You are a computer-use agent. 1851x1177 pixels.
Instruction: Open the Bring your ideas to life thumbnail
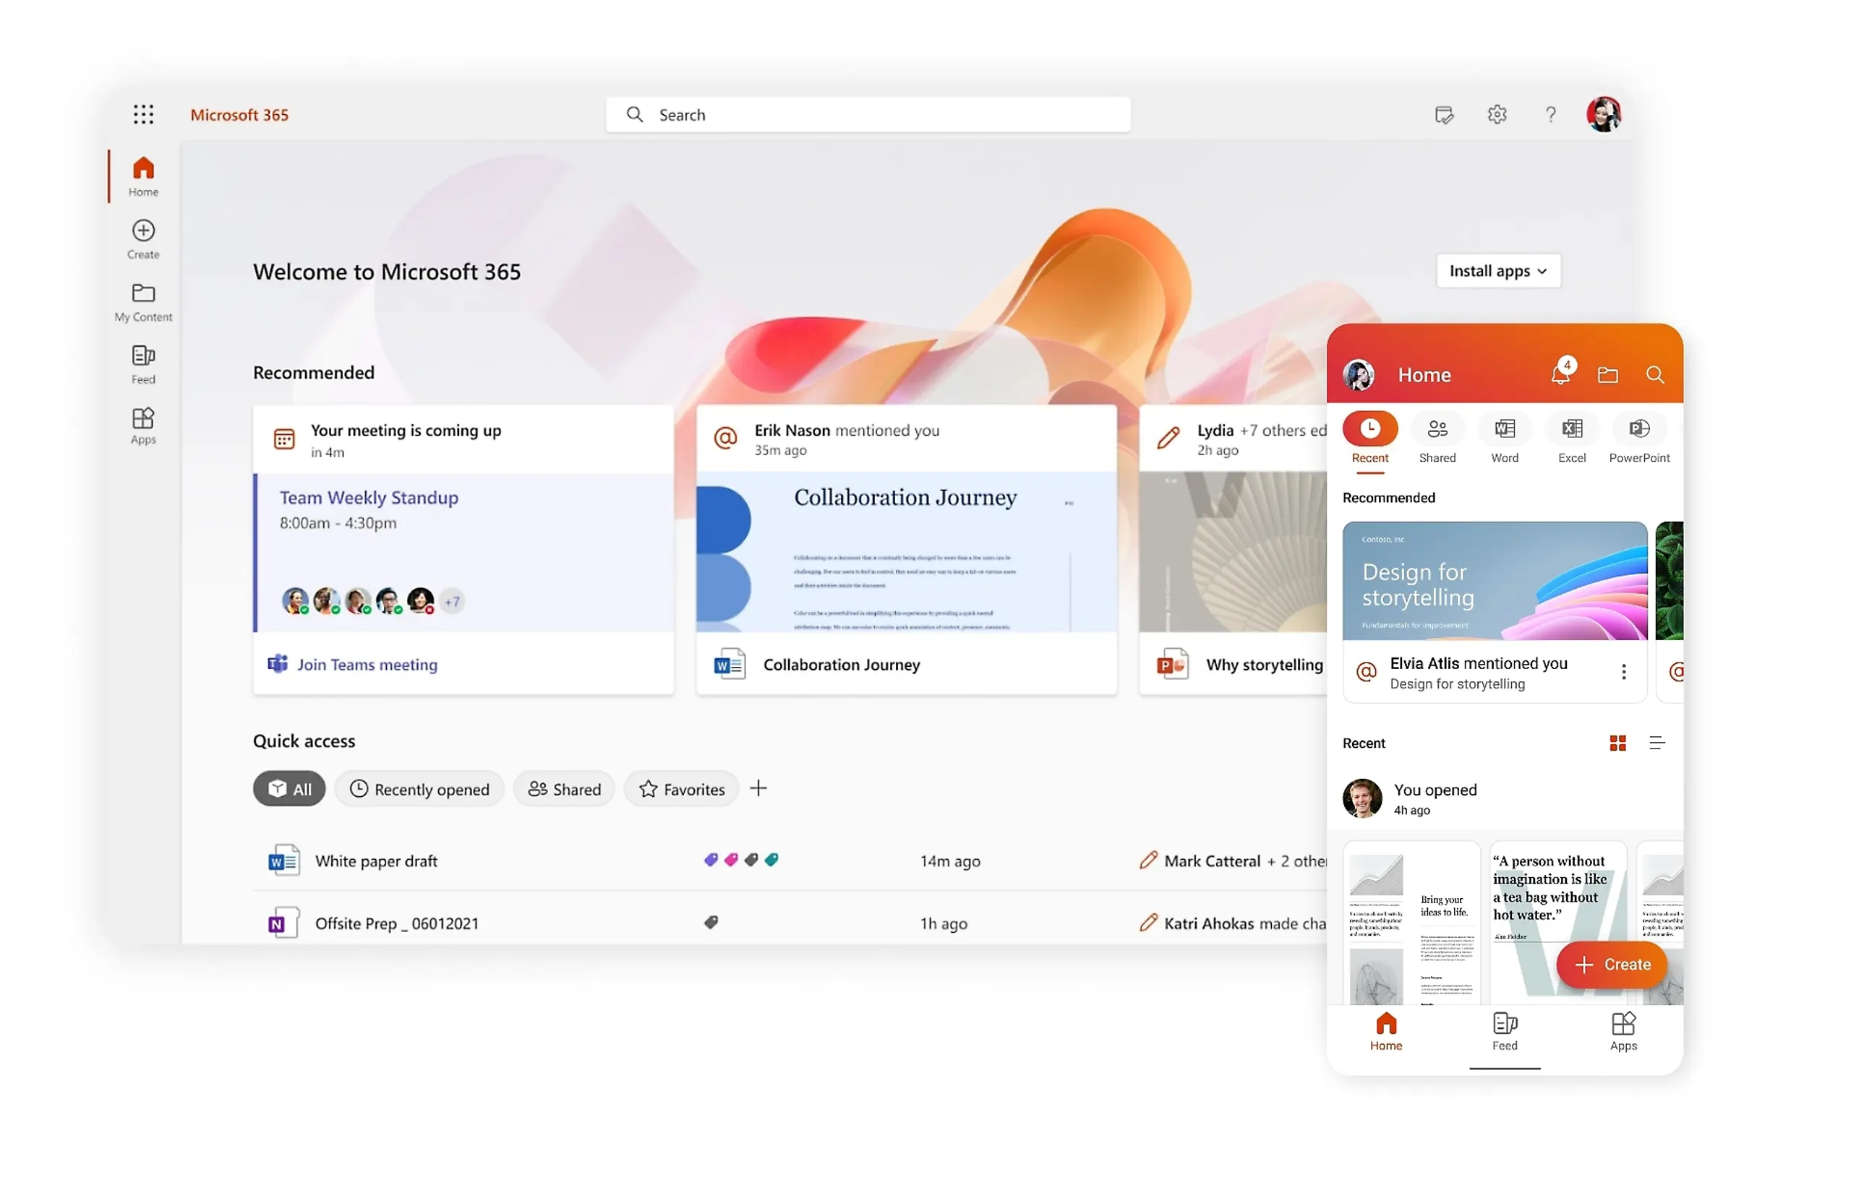[x=1411, y=923]
